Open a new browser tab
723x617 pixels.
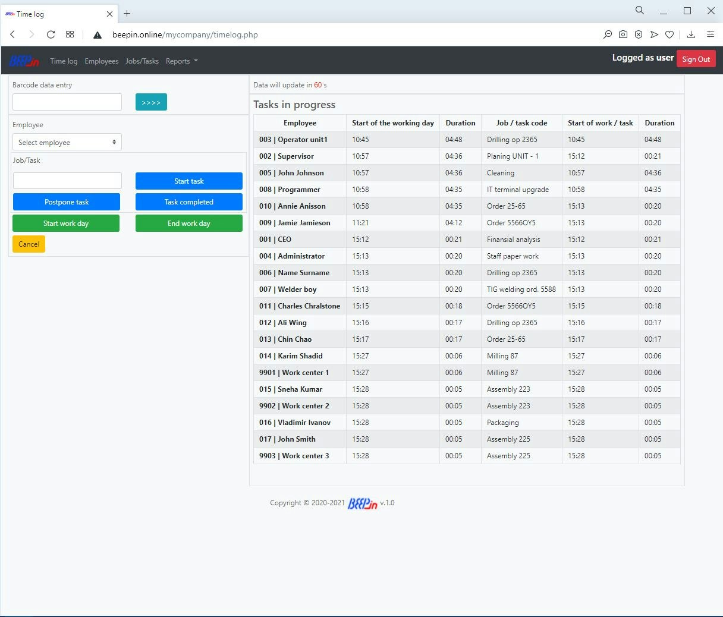tap(127, 13)
